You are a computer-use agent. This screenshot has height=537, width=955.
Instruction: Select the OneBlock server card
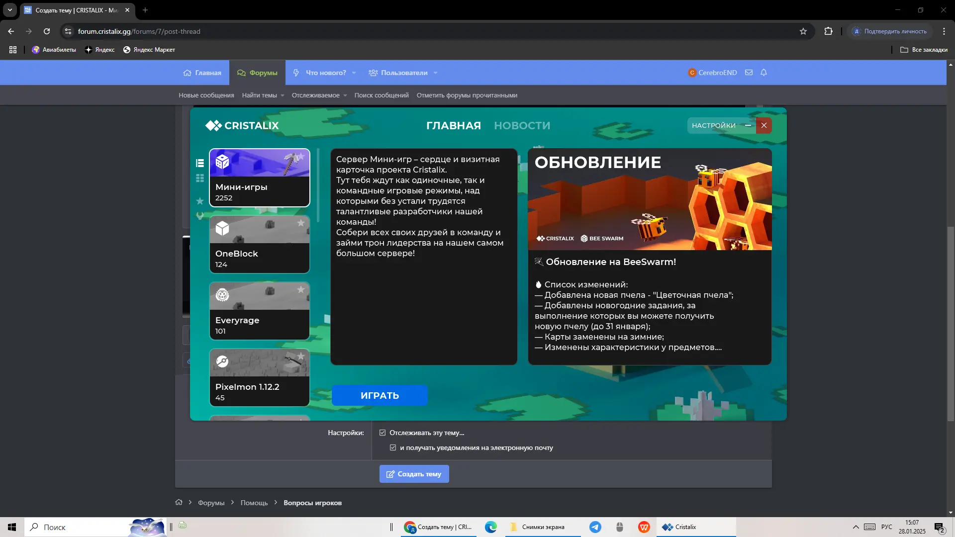tap(260, 244)
